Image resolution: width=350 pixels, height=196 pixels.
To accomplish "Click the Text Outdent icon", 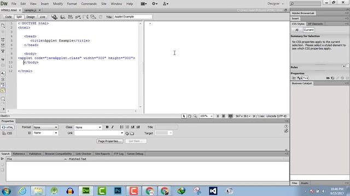I will (132, 127).
